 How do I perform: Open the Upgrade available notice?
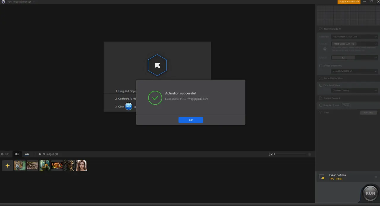tap(349, 2)
